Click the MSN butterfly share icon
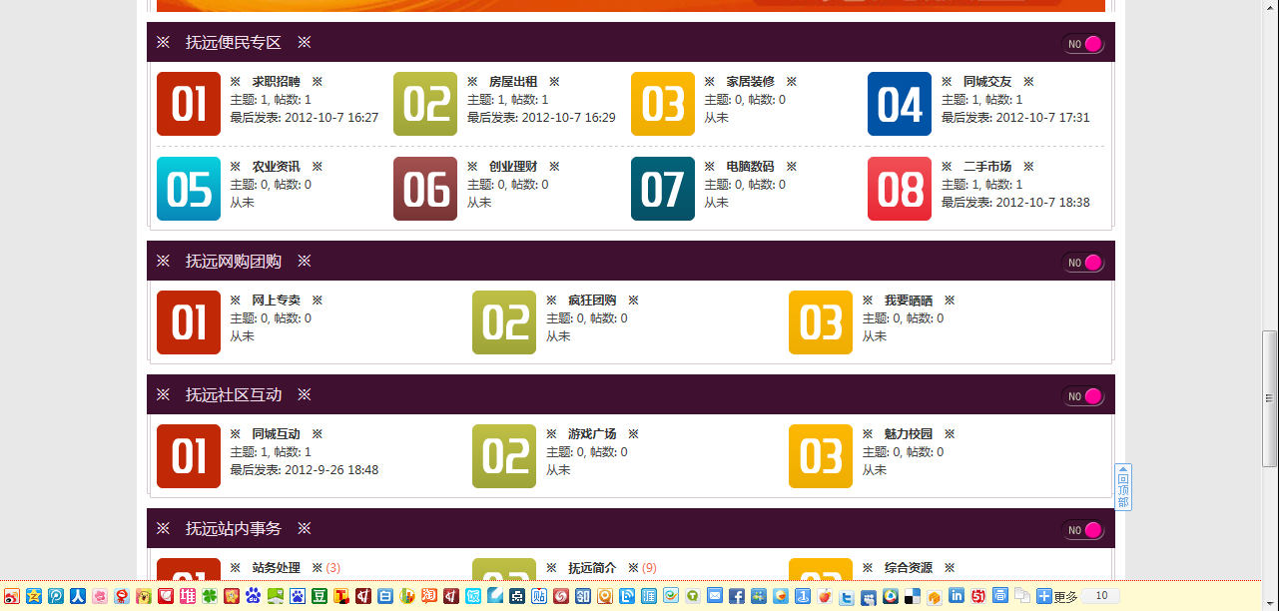 759,596
